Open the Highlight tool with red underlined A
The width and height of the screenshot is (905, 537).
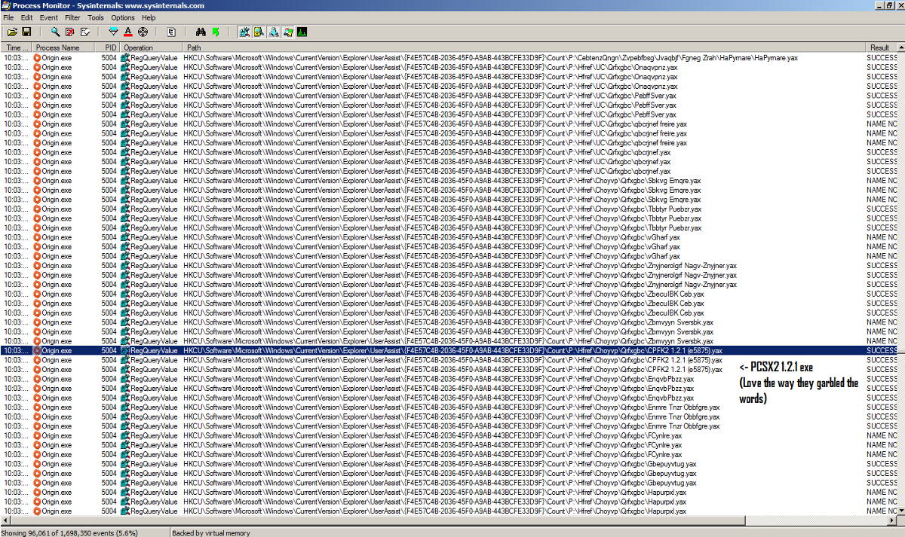tap(128, 32)
